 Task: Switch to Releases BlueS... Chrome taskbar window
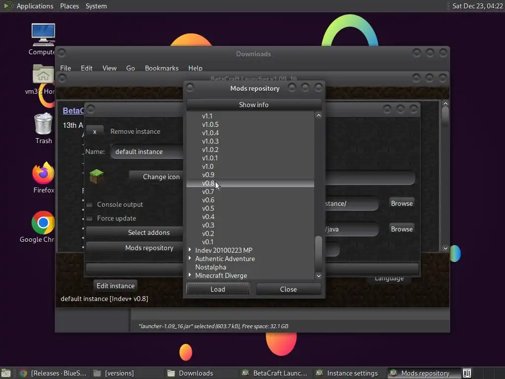53,373
